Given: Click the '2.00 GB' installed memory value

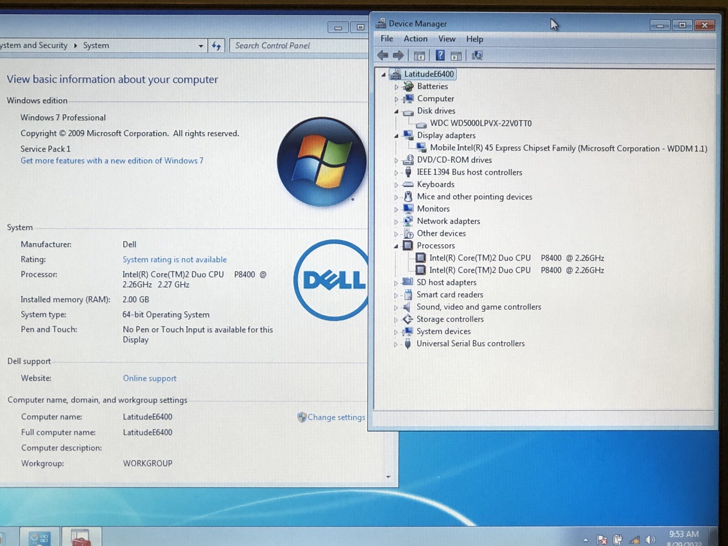Looking at the screenshot, I should point(136,299).
